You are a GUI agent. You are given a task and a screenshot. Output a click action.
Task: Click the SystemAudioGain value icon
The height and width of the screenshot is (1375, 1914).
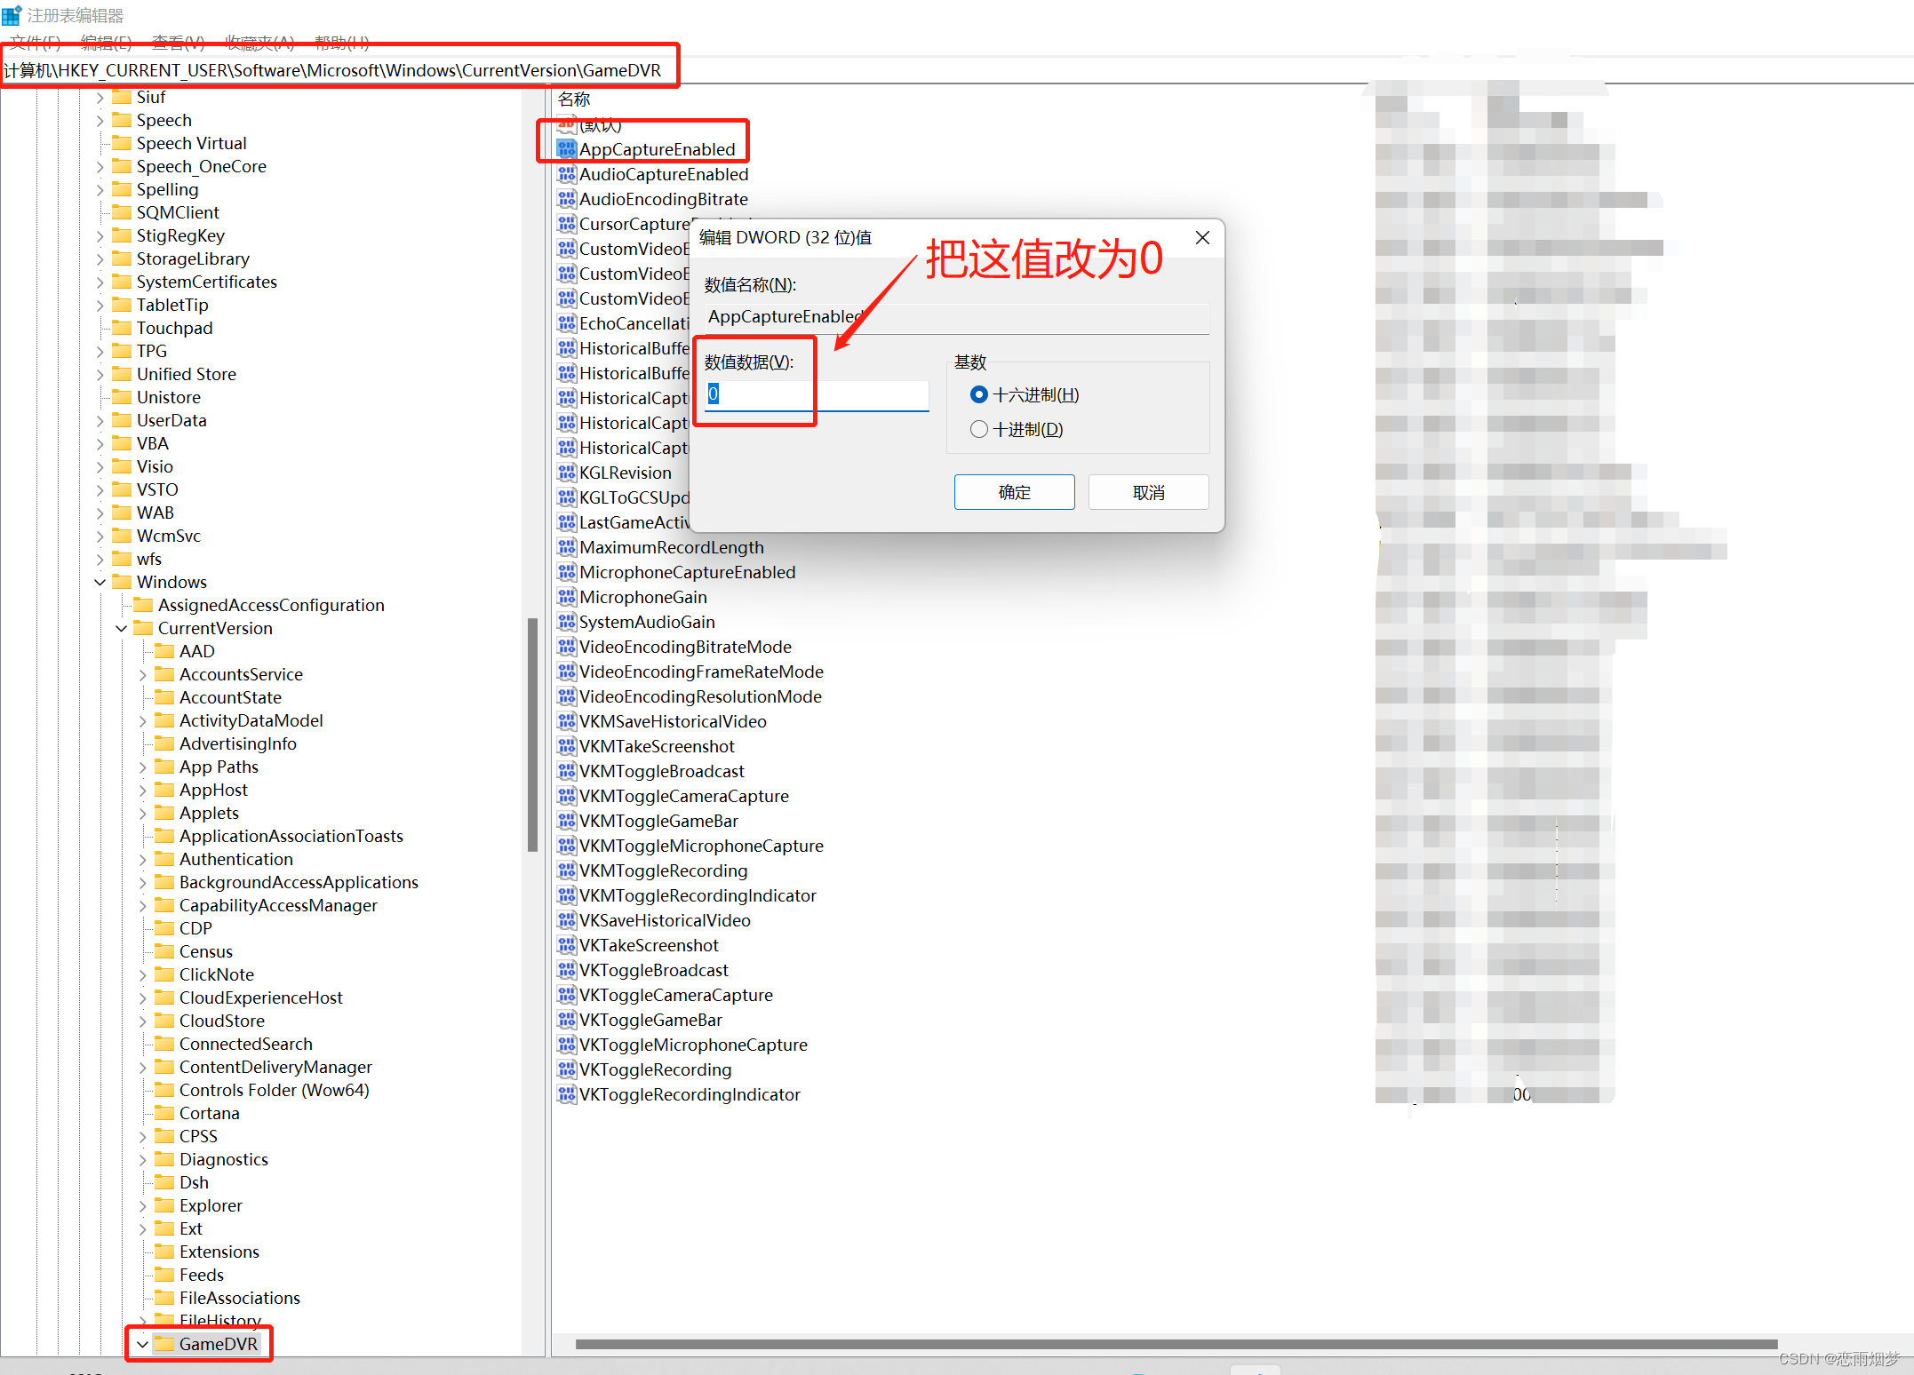pos(566,622)
